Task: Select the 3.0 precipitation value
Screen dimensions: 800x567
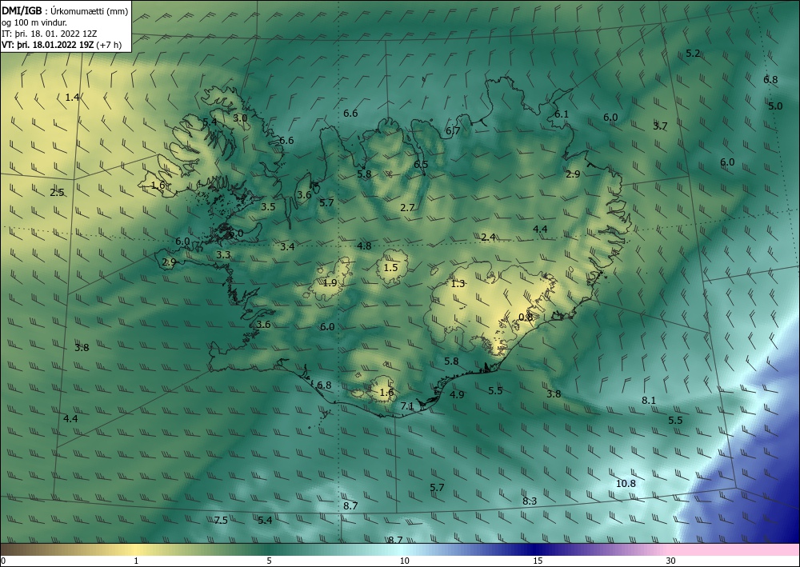Action: tap(240, 118)
